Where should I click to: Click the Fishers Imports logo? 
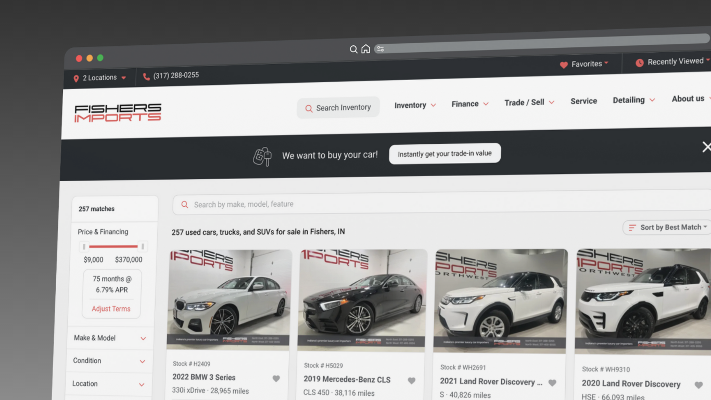coord(118,113)
